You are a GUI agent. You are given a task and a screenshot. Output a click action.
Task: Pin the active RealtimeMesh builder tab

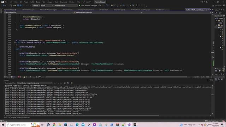(x=206, y=10)
